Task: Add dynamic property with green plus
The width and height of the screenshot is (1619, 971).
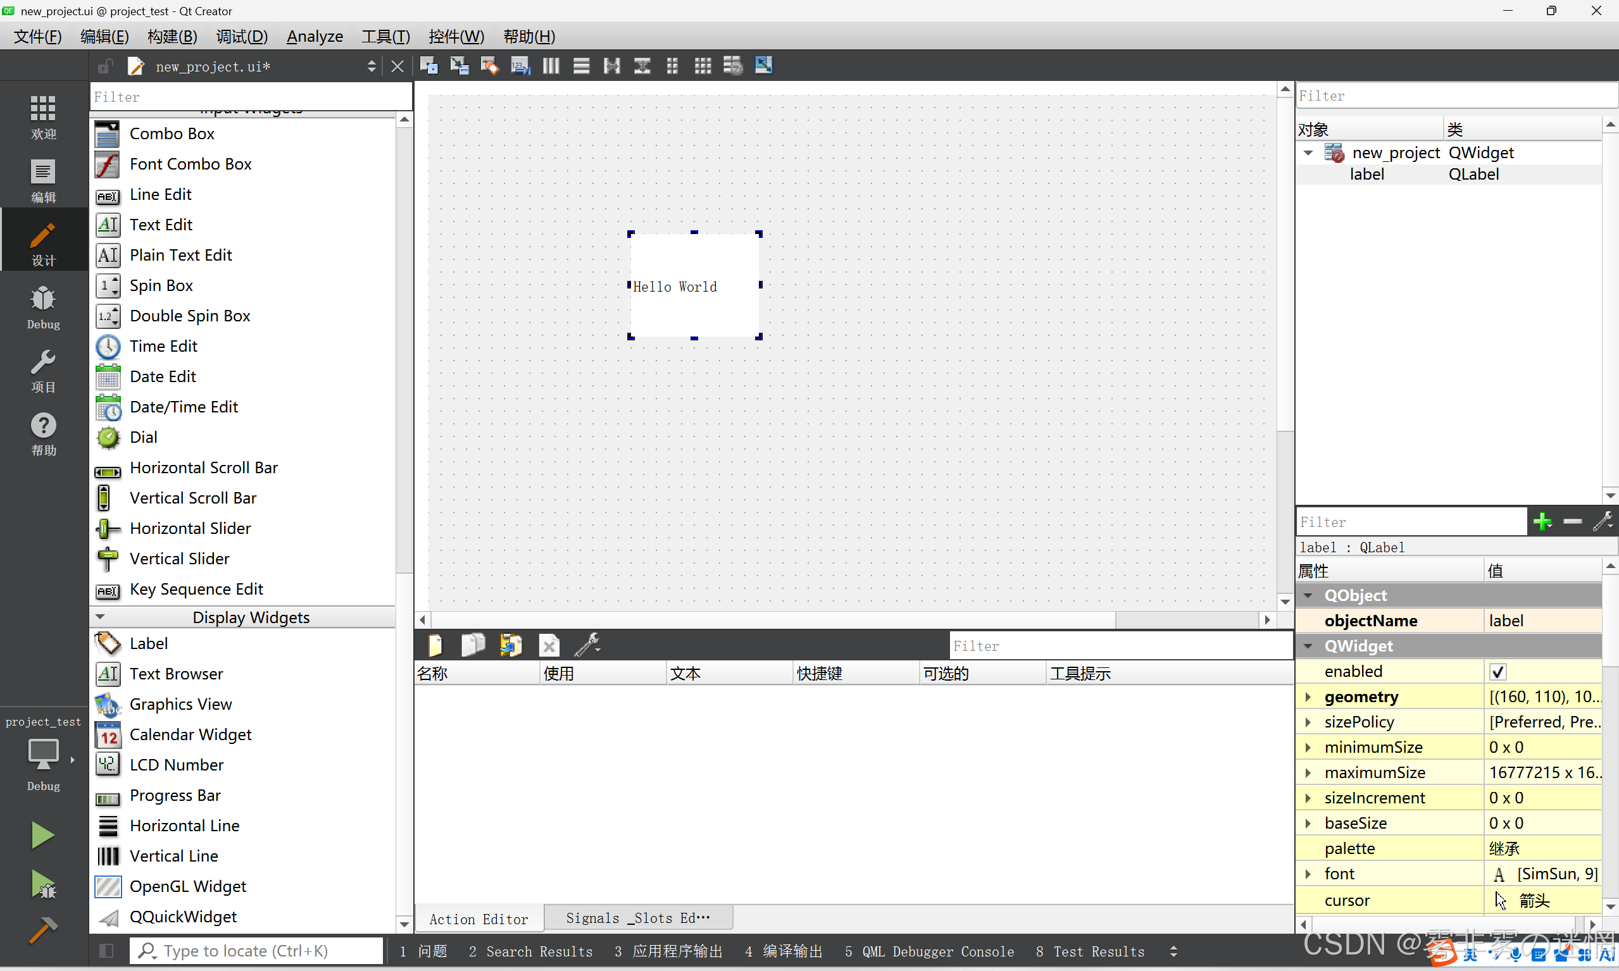Action: (x=1542, y=521)
